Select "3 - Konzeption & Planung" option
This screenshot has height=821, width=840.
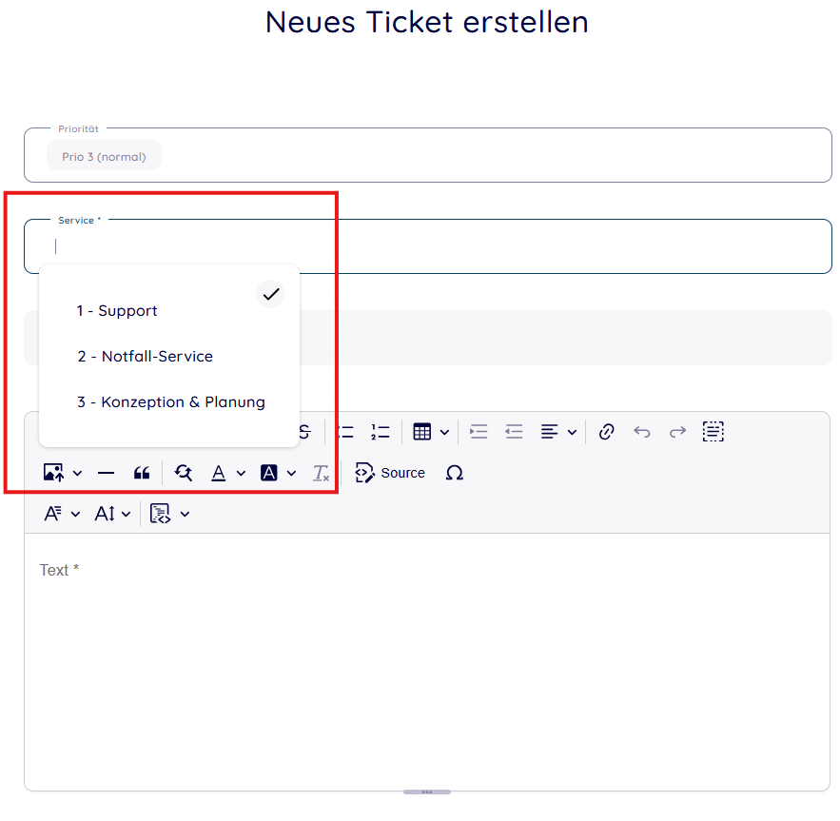coord(171,401)
